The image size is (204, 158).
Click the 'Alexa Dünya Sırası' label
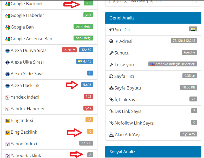coord(29,50)
